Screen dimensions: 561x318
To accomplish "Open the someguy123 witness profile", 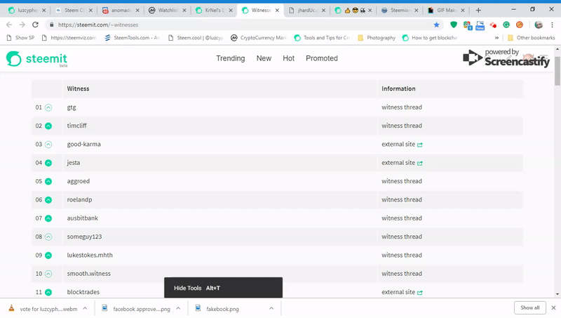I will [84, 237].
